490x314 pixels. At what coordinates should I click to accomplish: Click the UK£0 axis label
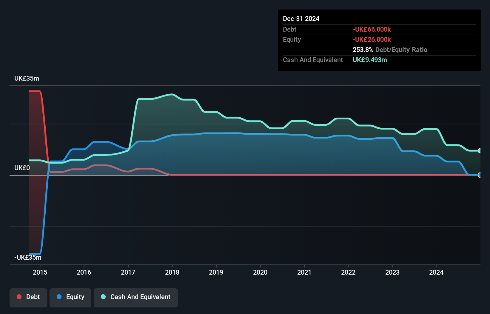click(22, 168)
